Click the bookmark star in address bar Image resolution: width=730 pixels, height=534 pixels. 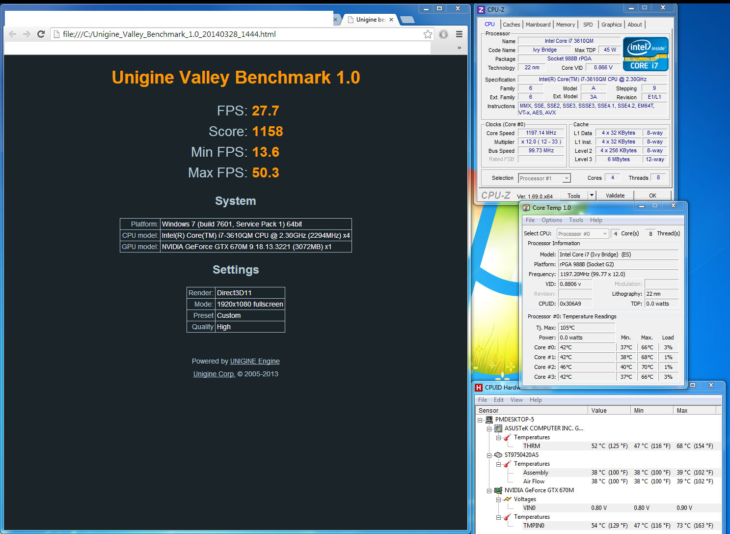(x=428, y=34)
